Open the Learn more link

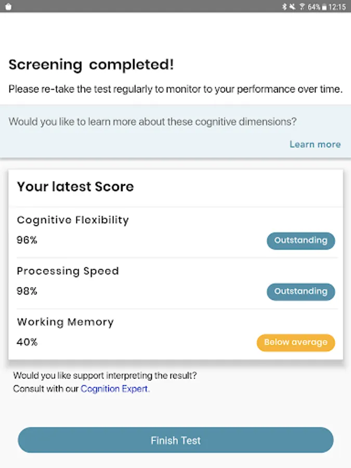315,144
